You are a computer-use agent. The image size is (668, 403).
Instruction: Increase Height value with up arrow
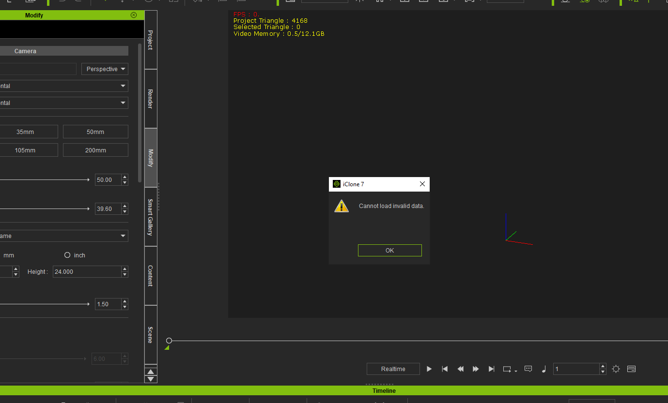pyautogui.click(x=125, y=269)
